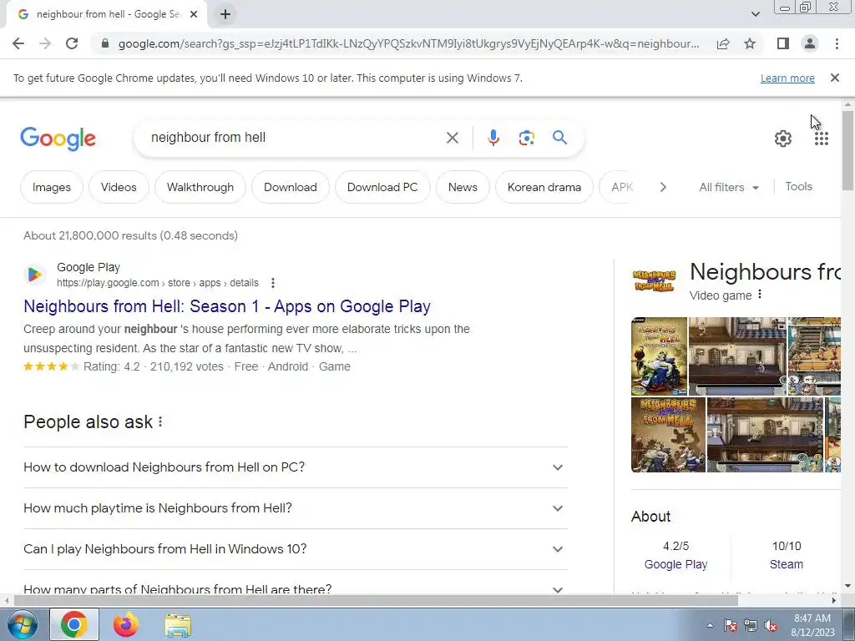Open three-dot menu beside Google Play result URL

pyautogui.click(x=273, y=283)
